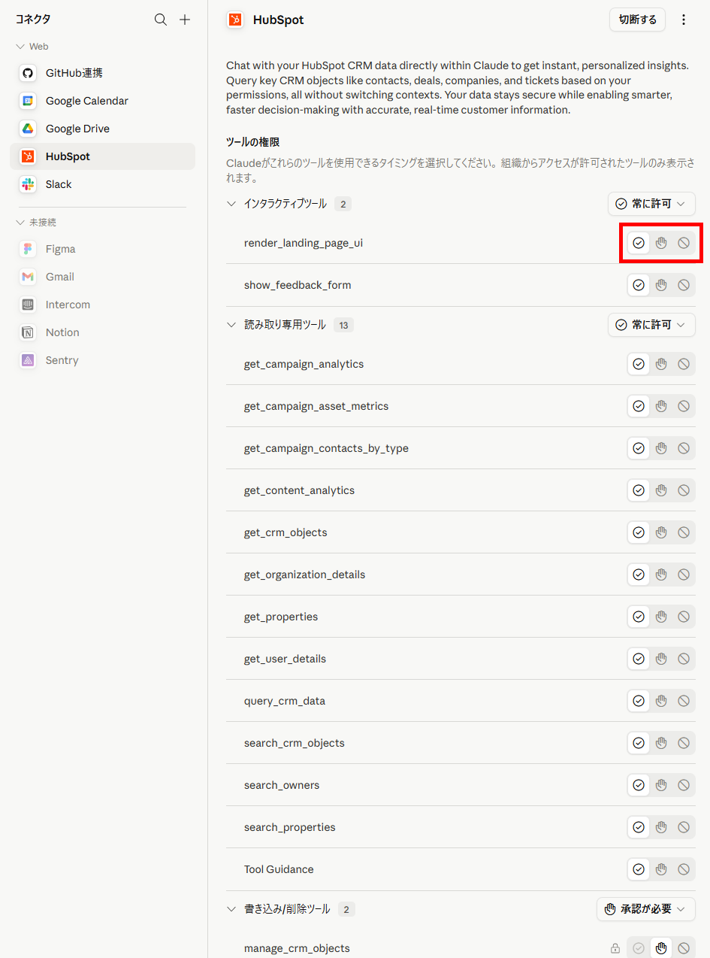This screenshot has height=958, width=710.
Task: Set show_feedback_form to require approval
Action: click(x=661, y=285)
